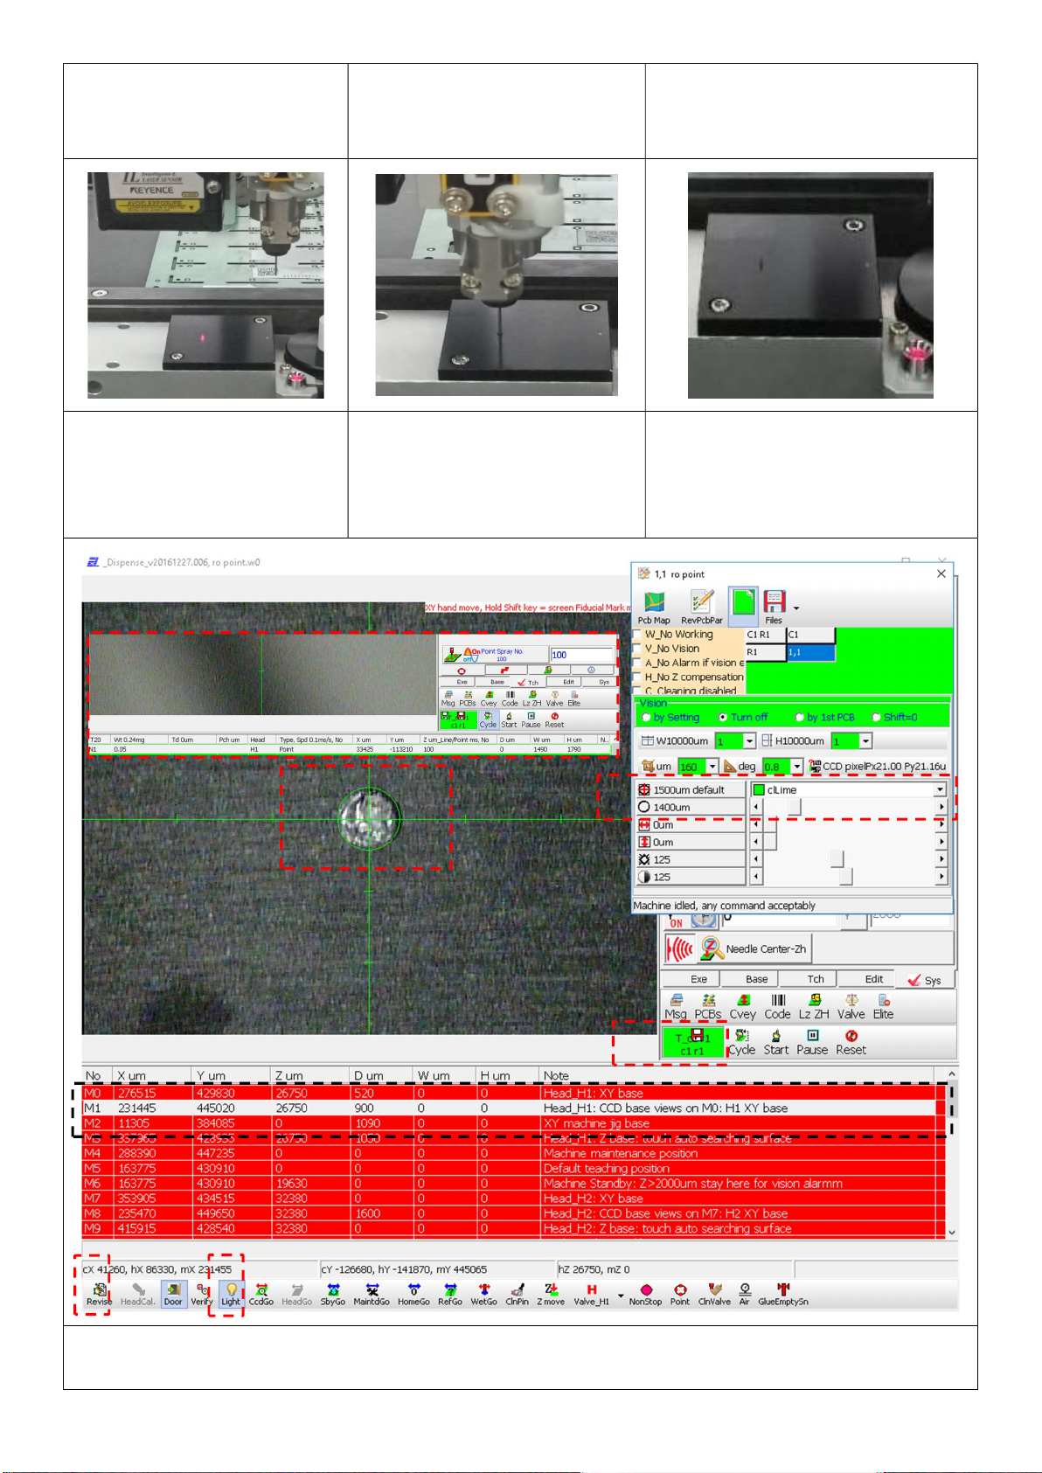Select the 'by 1st PCB' radio button

799,717
